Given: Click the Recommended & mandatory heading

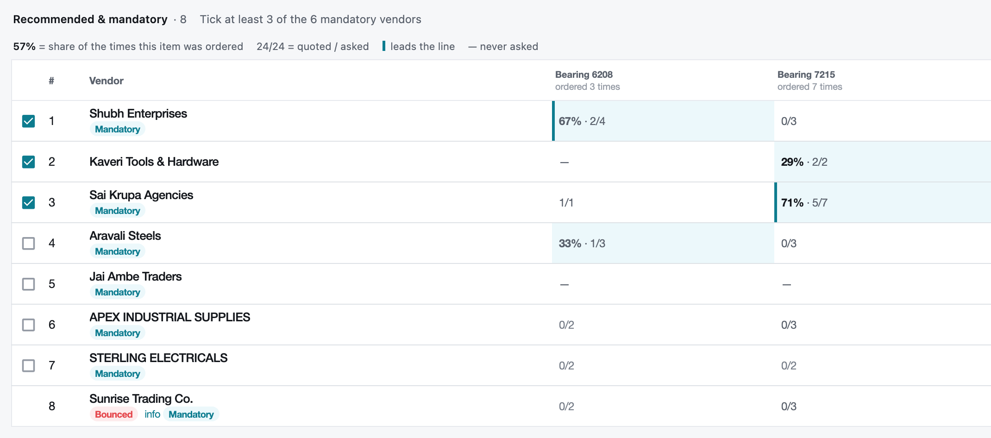Looking at the screenshot, I should 90,19.
